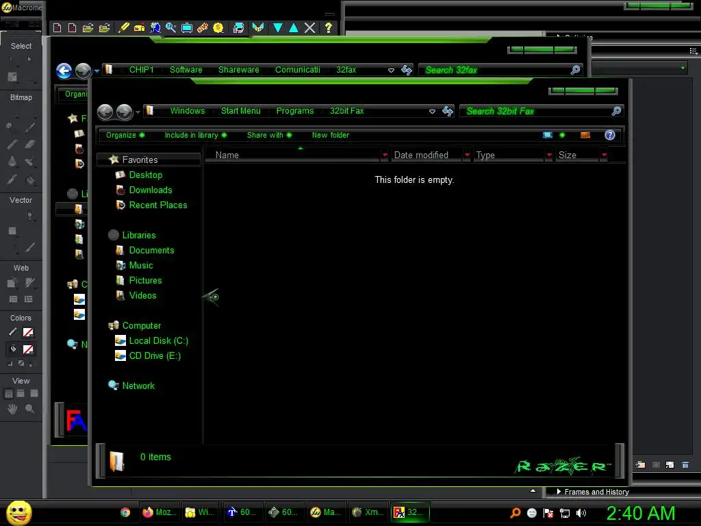Image resolution: width=701 pixels, height=526 pixels.
Task: Click the cyan down-triangle toolbar icon
Action: coord(278,27)
